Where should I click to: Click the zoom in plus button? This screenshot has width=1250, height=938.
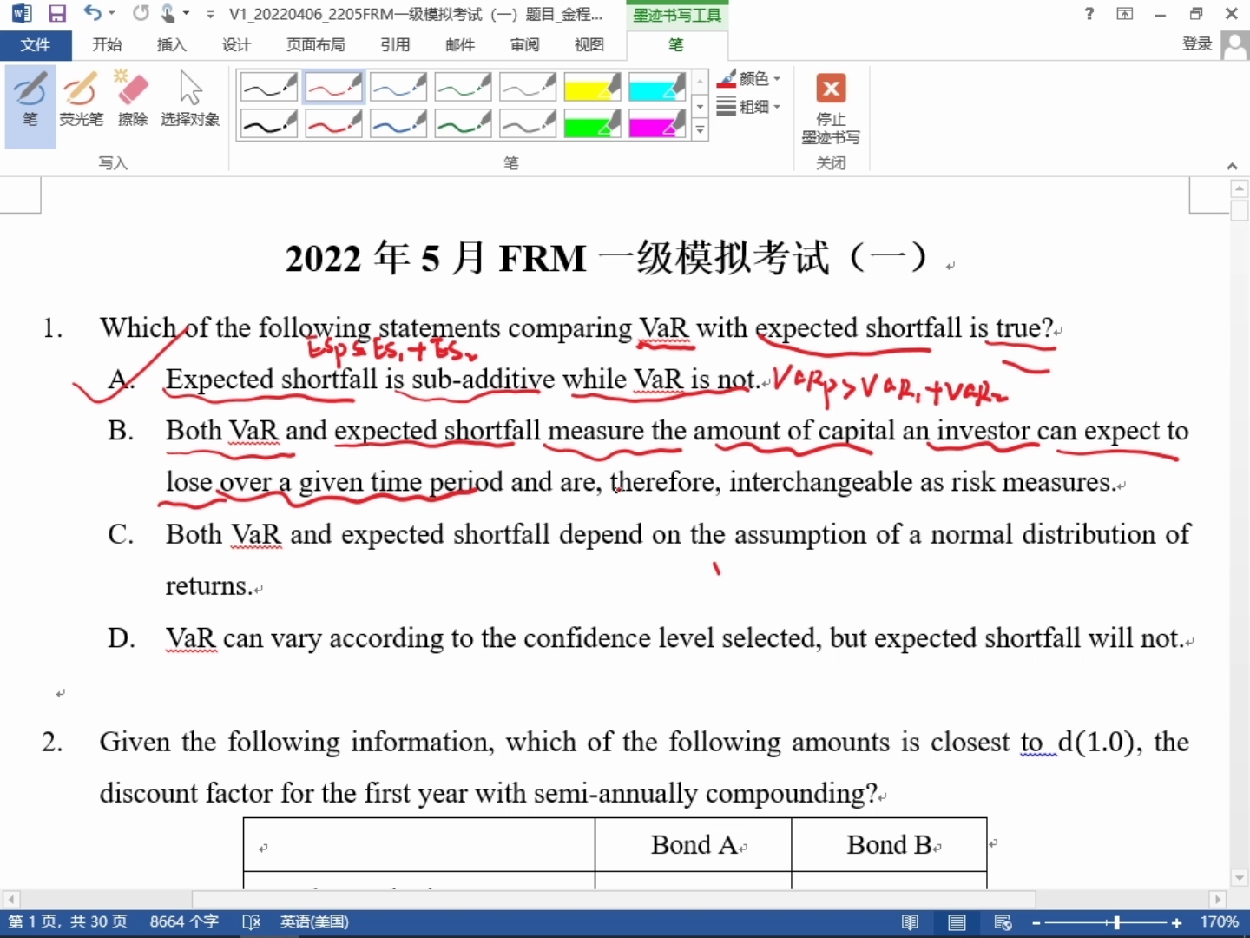point(1177,922)
